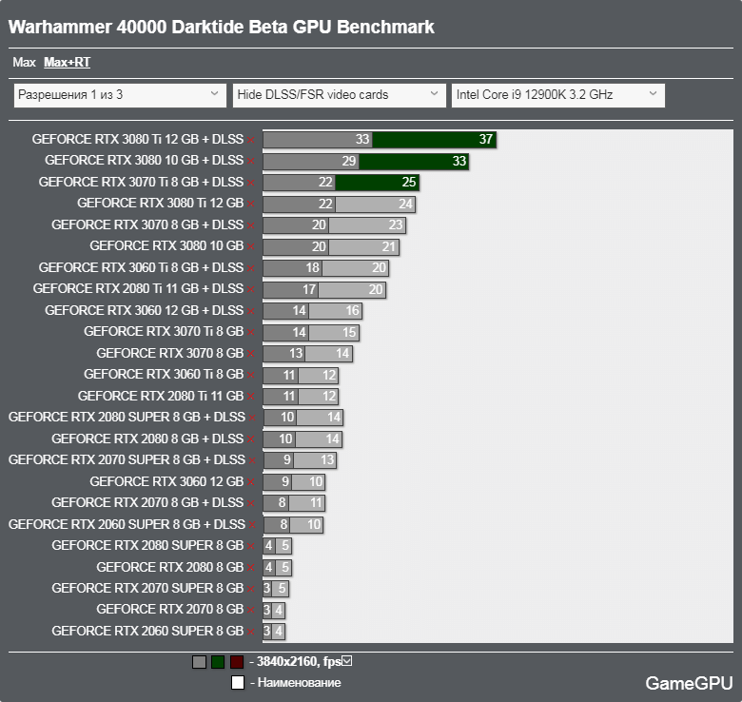Remove RTX 2060 SUPER 8 GB + DLSS entry
The height and width of the screenshot is (702, 742).
pyautogui.click(x=252, y=525)
